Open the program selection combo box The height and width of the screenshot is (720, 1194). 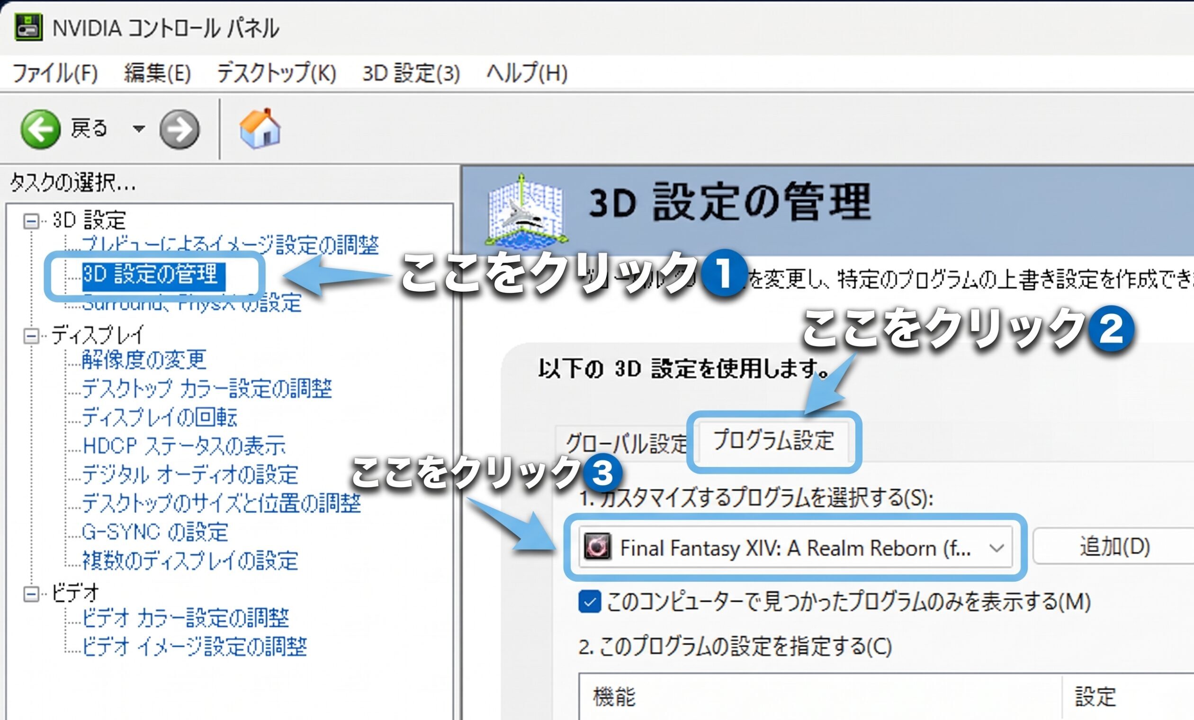click(x=795, y=547)
